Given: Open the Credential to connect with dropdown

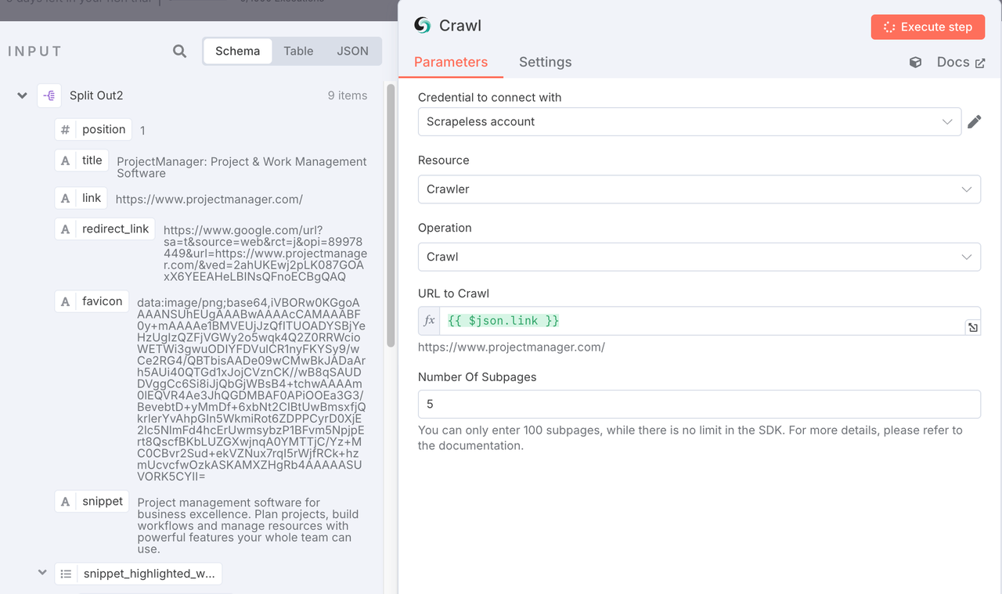Looking at the screenshot, I should (689, 121).
